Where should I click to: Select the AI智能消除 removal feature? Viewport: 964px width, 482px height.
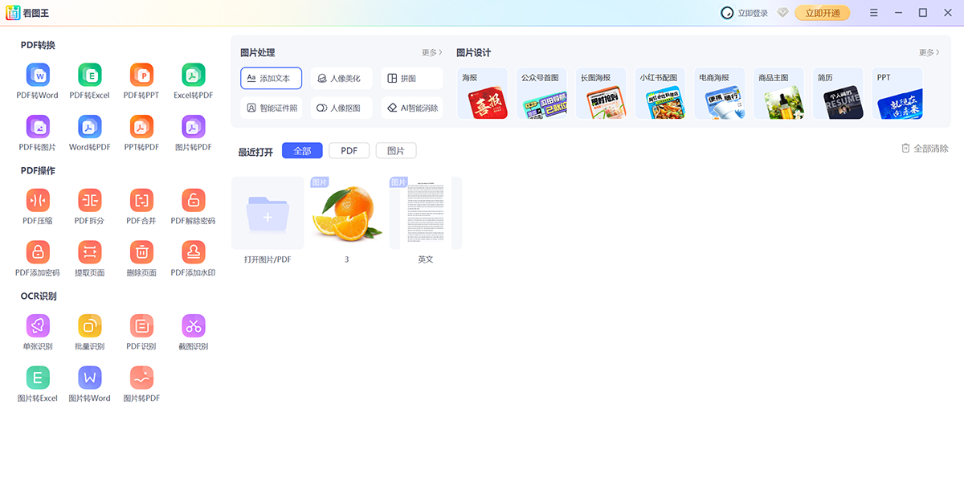click(412, 107)
